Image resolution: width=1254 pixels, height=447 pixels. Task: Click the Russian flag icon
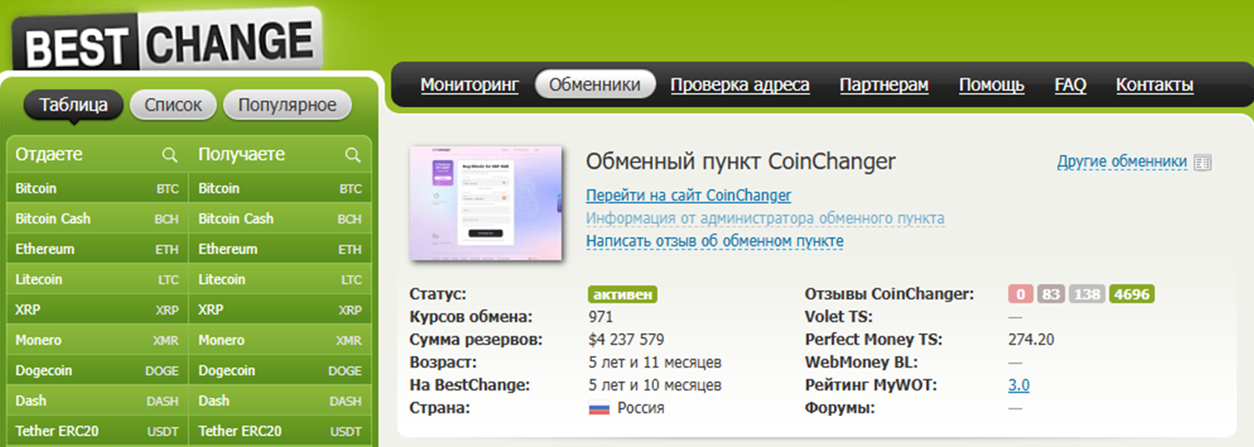pyautogui.click(x=599, y=408)
